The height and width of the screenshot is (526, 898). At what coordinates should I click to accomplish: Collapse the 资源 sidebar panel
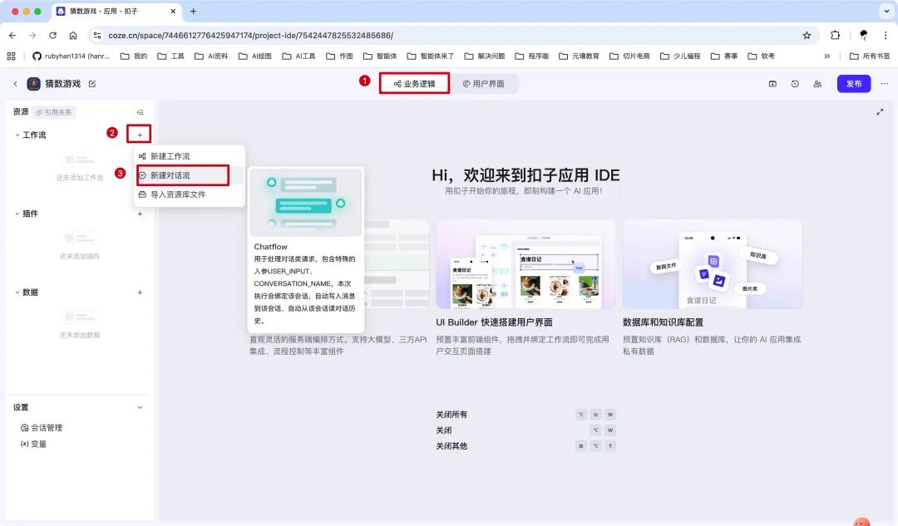click(x=140, y=112)
